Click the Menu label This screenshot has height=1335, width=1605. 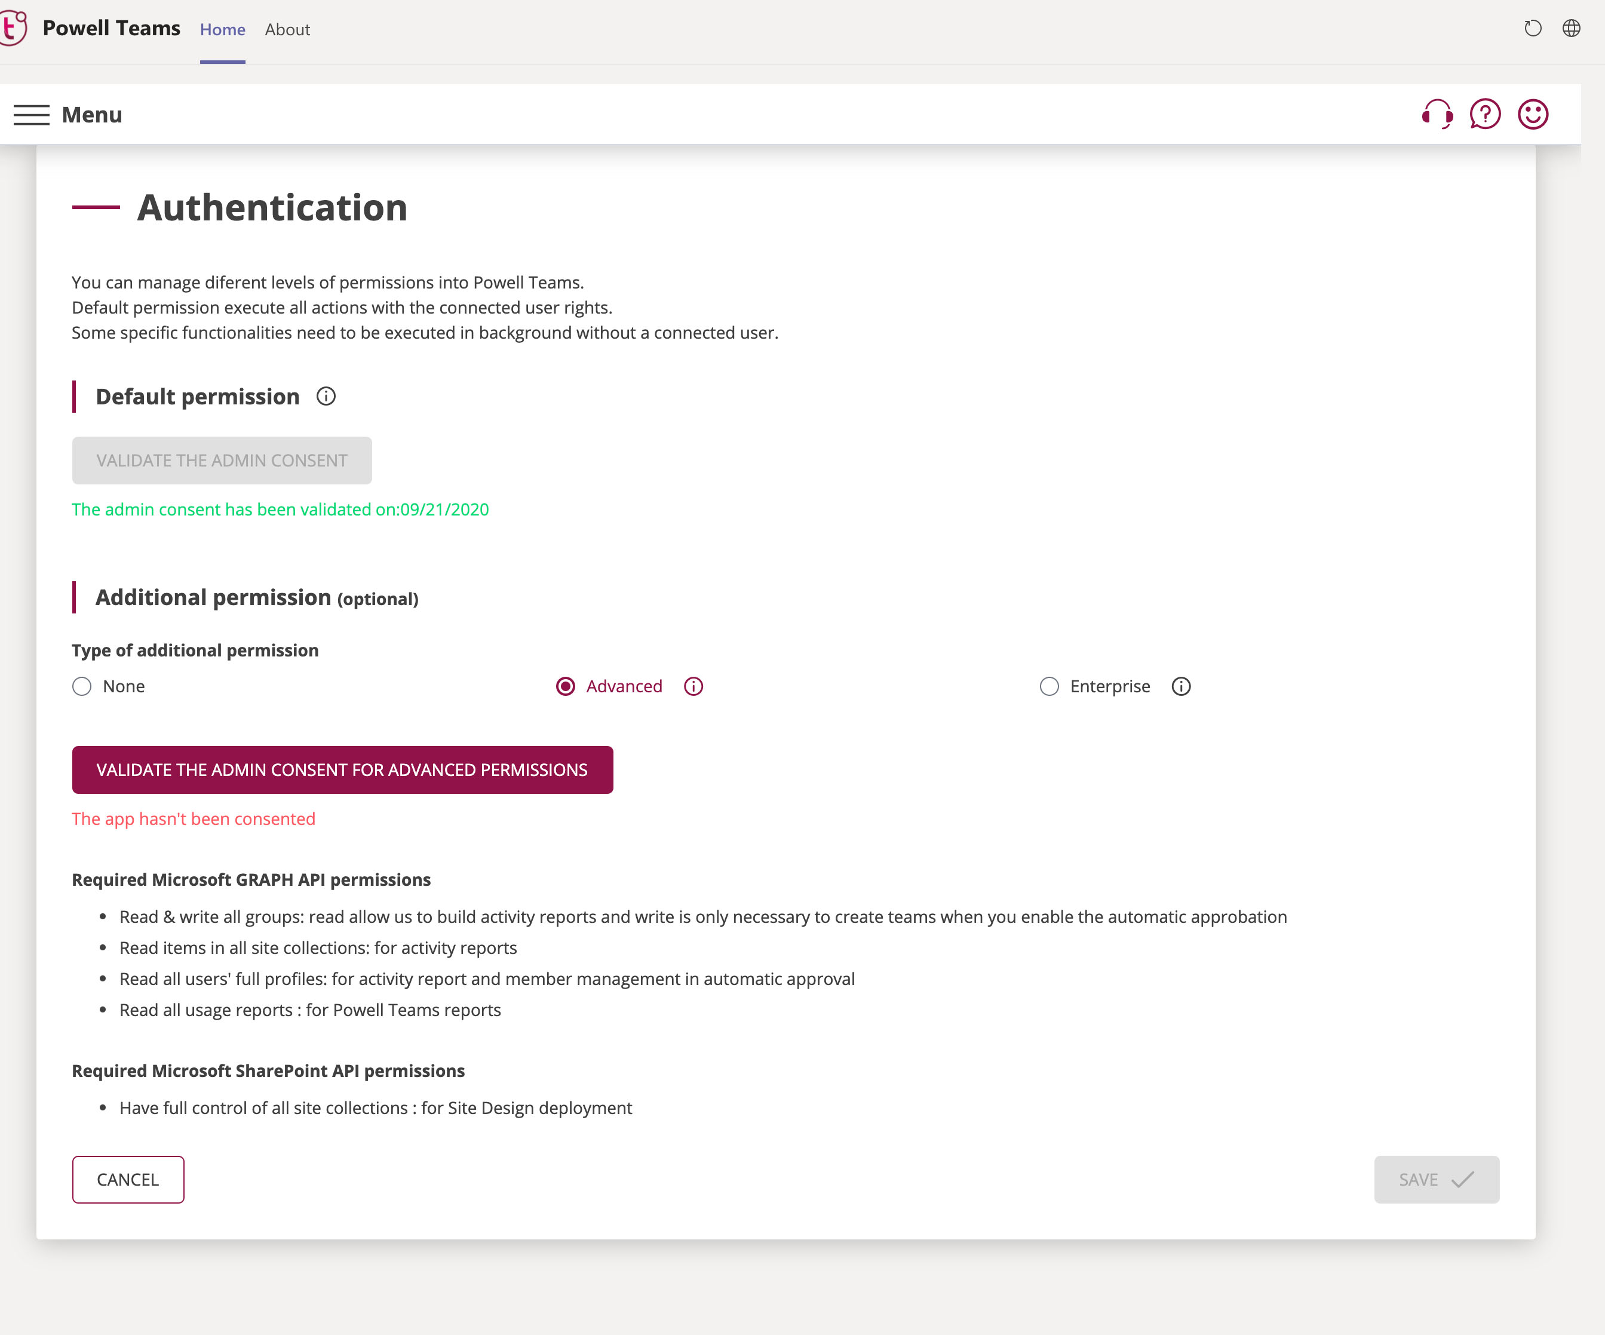(92, 115)
